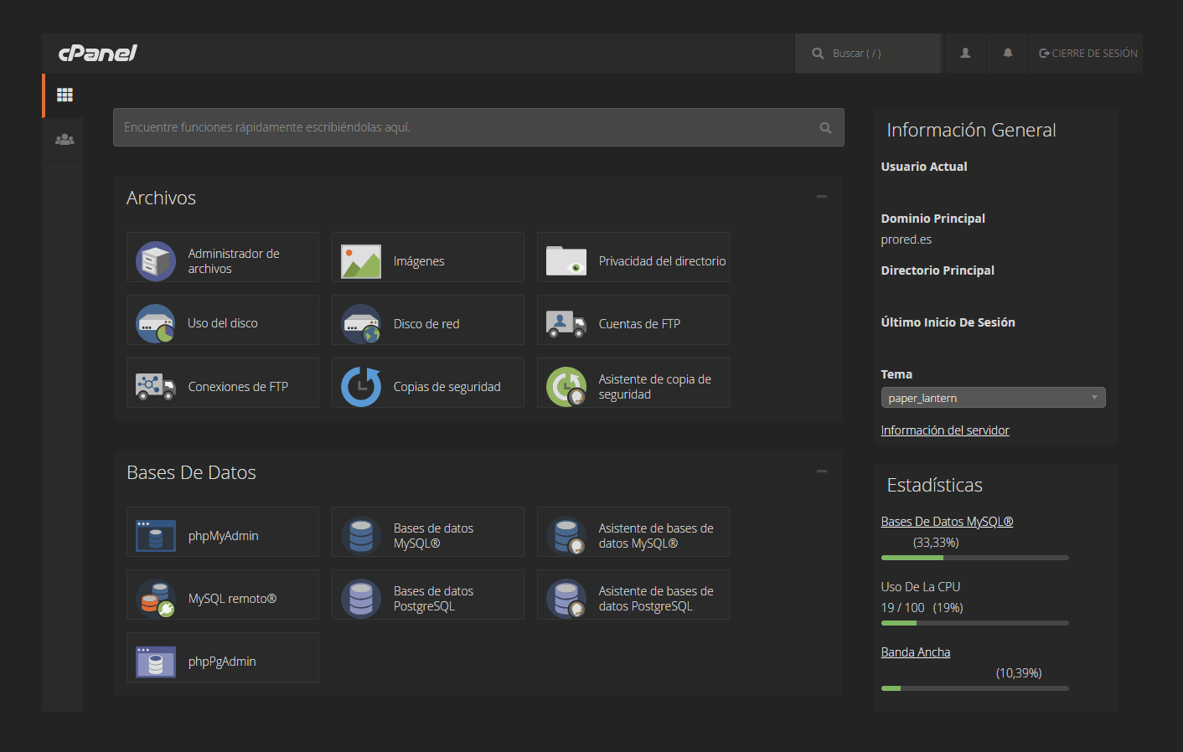Open Uso del disco text label
This screenshot has height=752, width=1183.
click(x=223, y=323)
